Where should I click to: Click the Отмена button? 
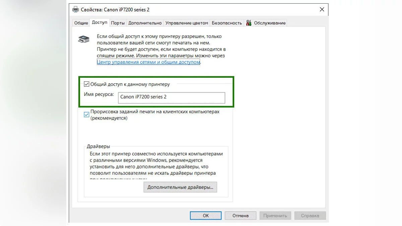pyautogui.click(x=241, y=216)
